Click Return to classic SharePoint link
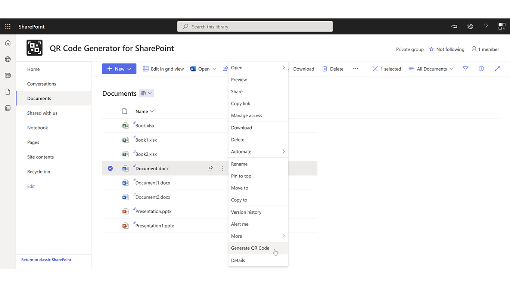 tap(46, 260)
